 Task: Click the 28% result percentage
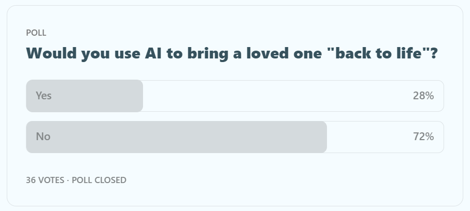pyautogui.click(x=423, y=96)
